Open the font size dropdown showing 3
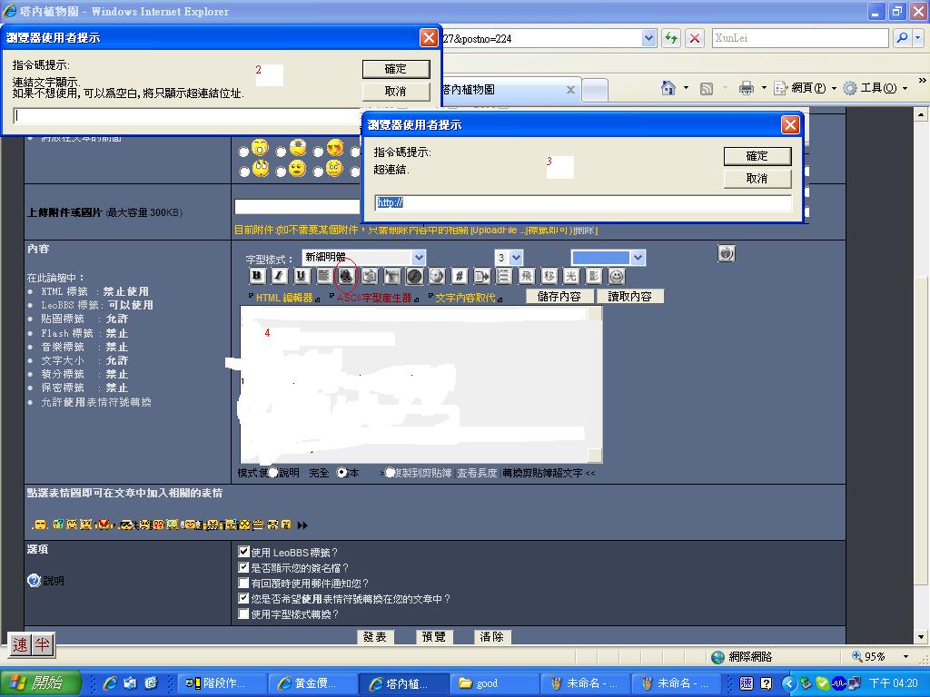The width and height of the screenshot is (930, 697). pyautogui.click(x=516, y=258)
